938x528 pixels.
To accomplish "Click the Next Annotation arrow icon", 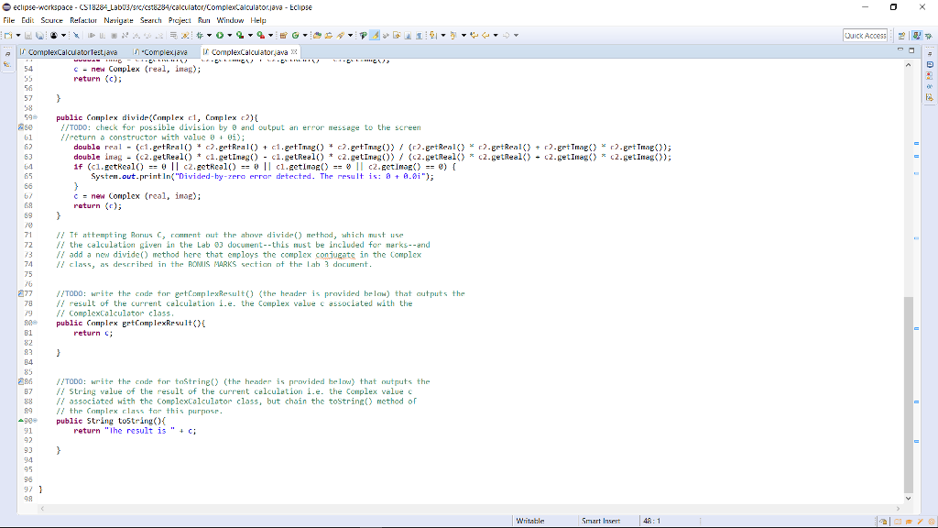I will point(432,36).
